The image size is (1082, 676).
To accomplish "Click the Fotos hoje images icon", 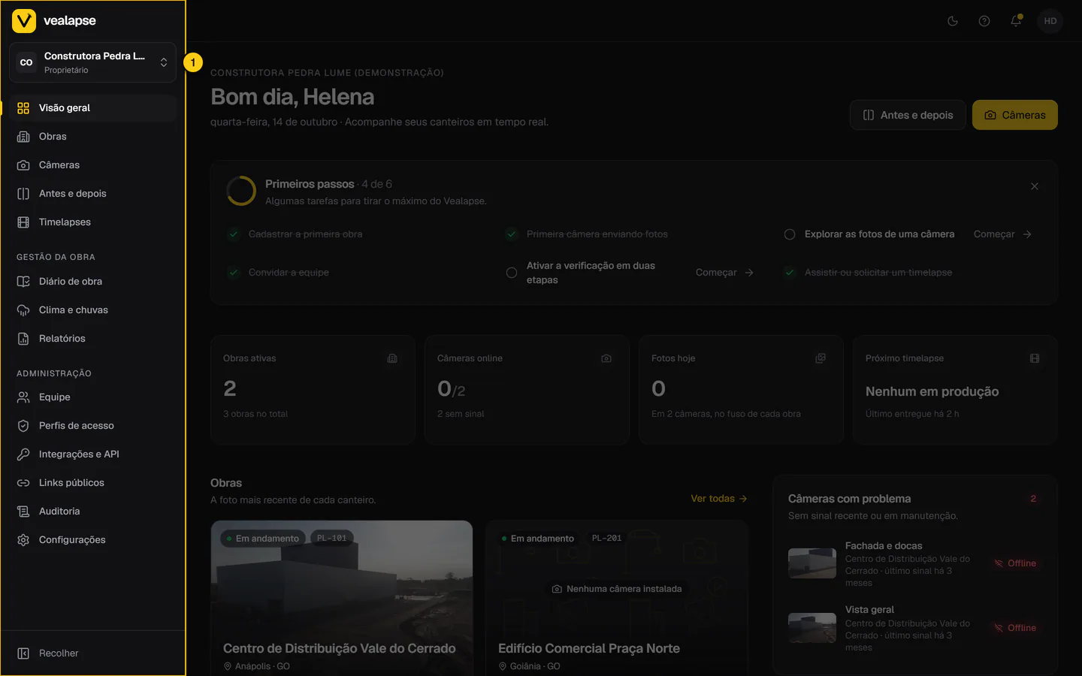I will tap(821, 358).
